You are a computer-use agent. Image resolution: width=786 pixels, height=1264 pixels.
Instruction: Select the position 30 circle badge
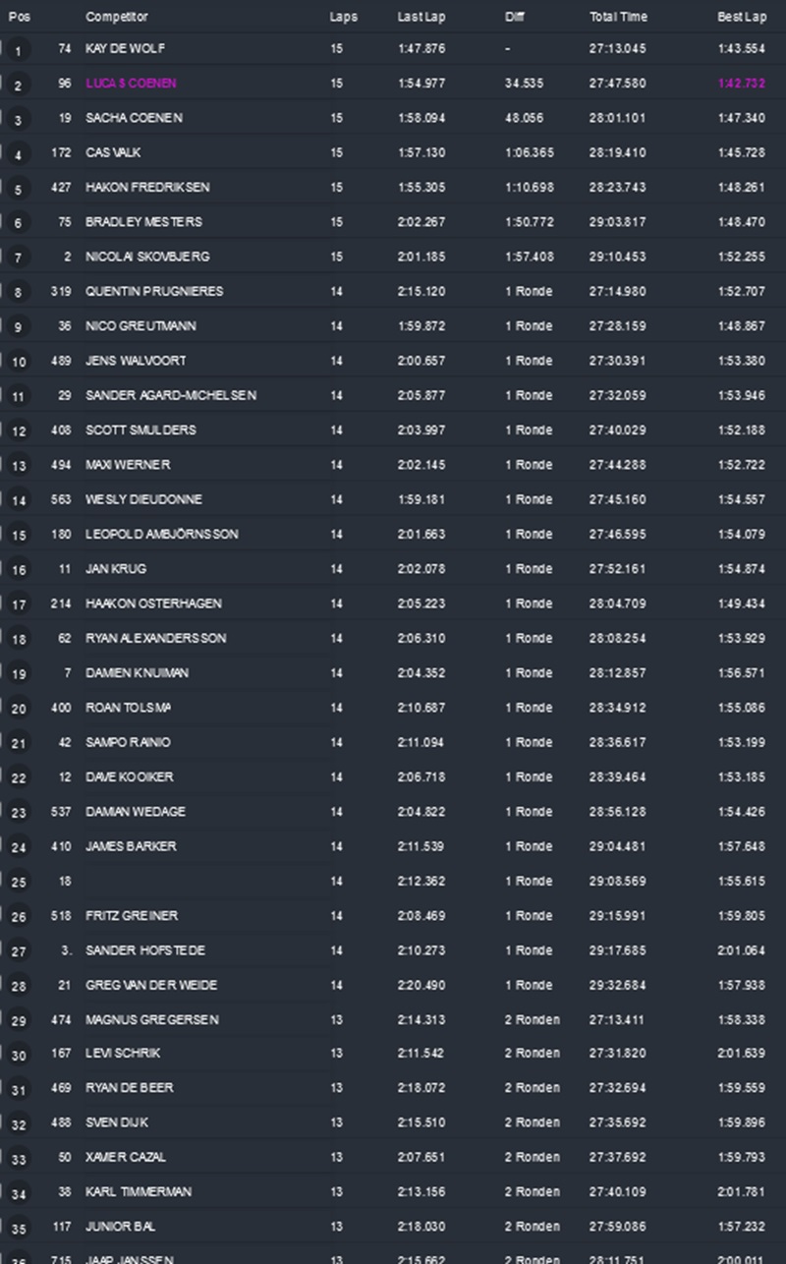tap(19, 1055)
